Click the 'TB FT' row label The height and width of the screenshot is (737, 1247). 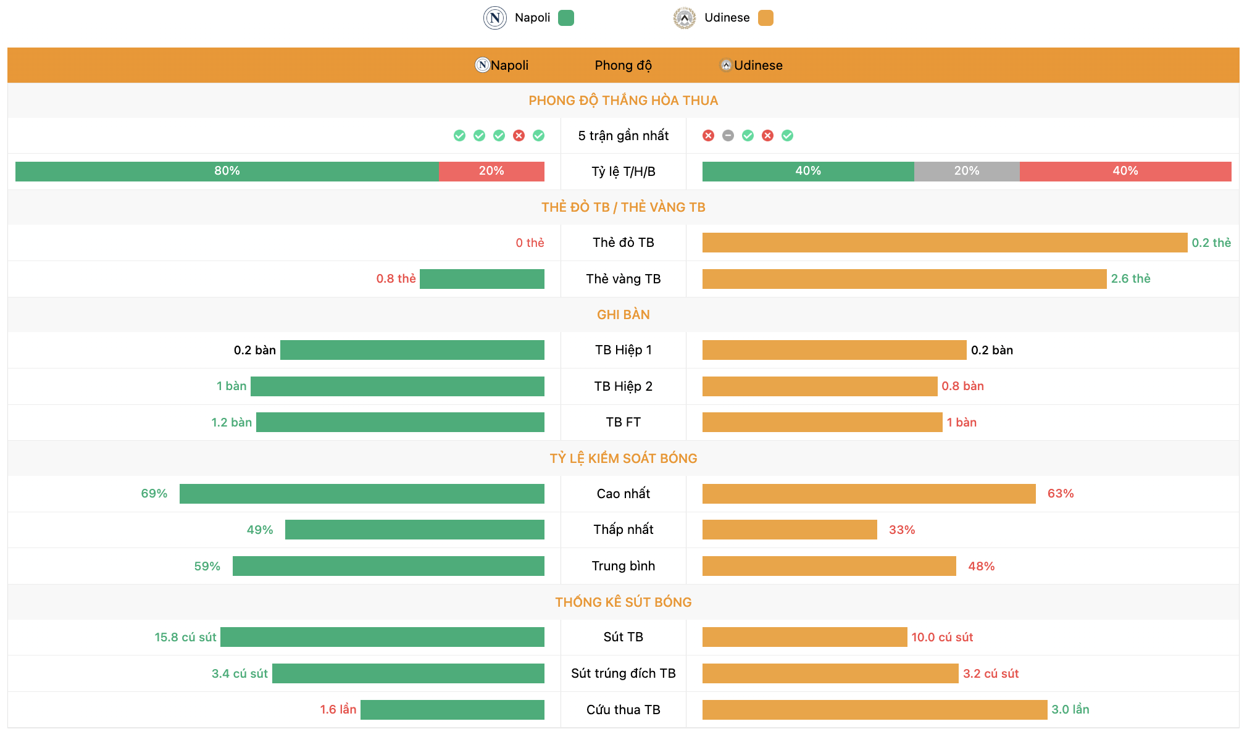pos(623,422)
